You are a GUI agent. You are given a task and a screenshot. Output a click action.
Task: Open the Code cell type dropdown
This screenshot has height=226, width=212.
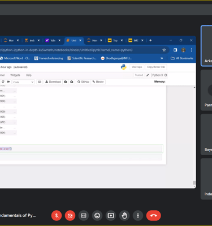click(x=23, y=82)
